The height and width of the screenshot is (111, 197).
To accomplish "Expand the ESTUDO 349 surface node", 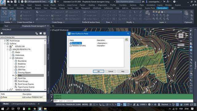I will point(7,47).
